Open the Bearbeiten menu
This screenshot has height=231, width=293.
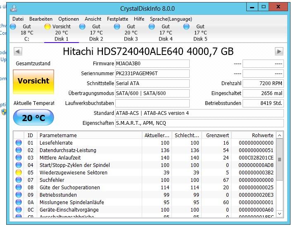pyautogui.click(x=41, y=19)
